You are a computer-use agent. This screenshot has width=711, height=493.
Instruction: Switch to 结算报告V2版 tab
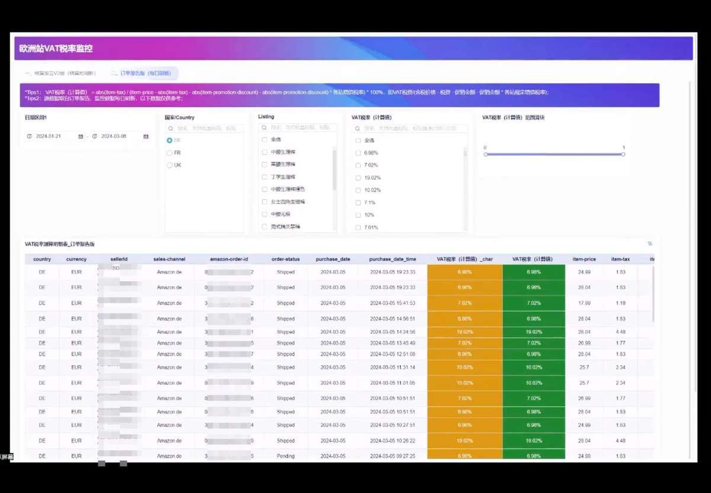pos(60,73)
